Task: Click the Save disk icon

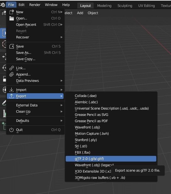Action: coord(12,46)
